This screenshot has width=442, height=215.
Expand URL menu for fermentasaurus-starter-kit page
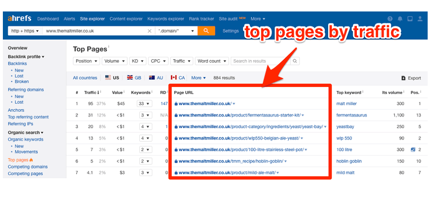(x=302, y=115)
